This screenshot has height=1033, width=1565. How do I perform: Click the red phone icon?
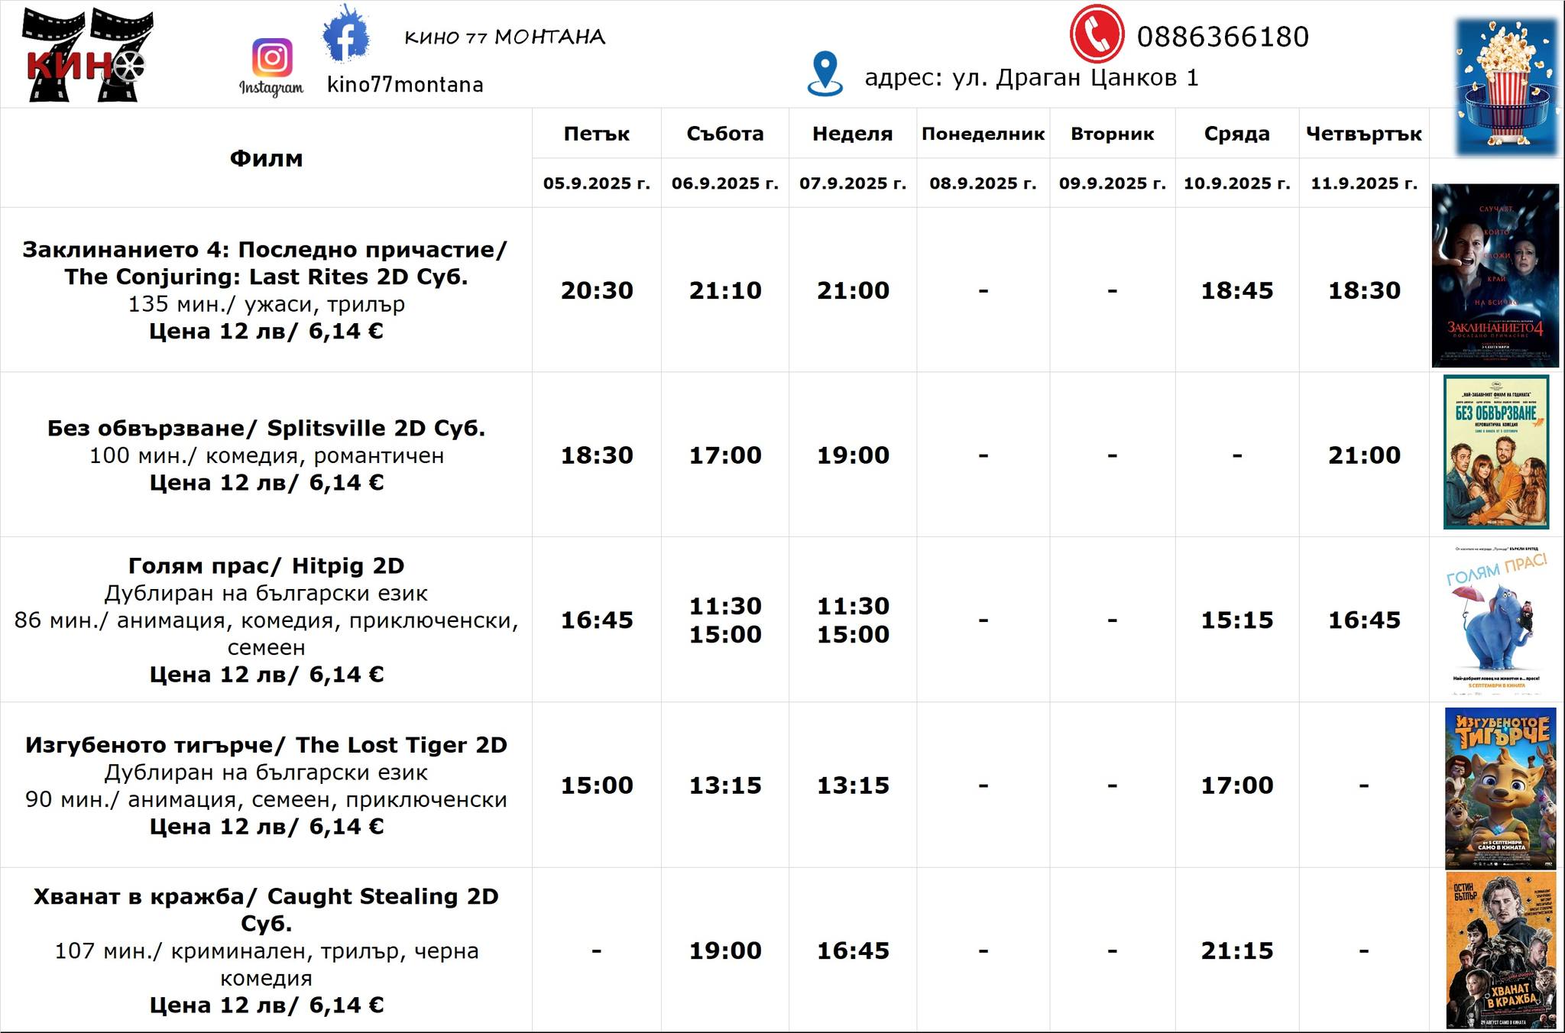[1097, 34]
